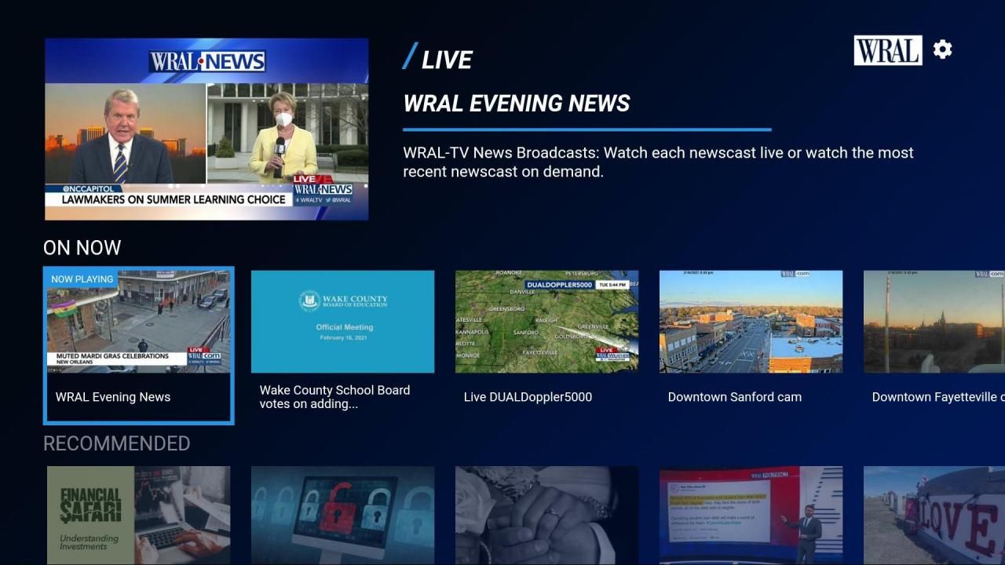
Task: Open the Downtown Sanford cam thumbnail
Action: 751,322
